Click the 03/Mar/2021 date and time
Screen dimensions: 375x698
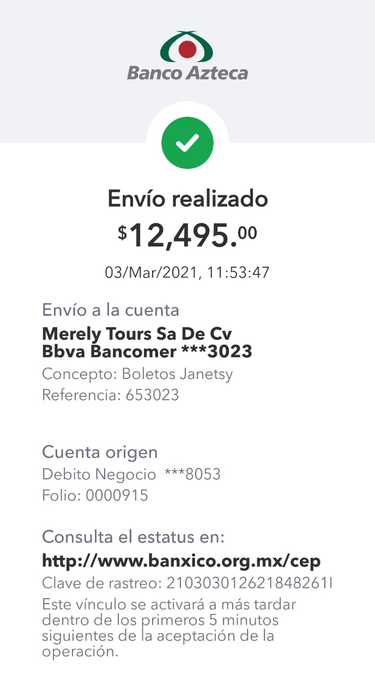pos(187,273)
